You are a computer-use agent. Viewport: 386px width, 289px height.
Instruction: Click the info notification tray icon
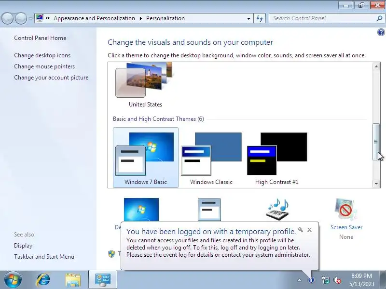pos(311,280)
